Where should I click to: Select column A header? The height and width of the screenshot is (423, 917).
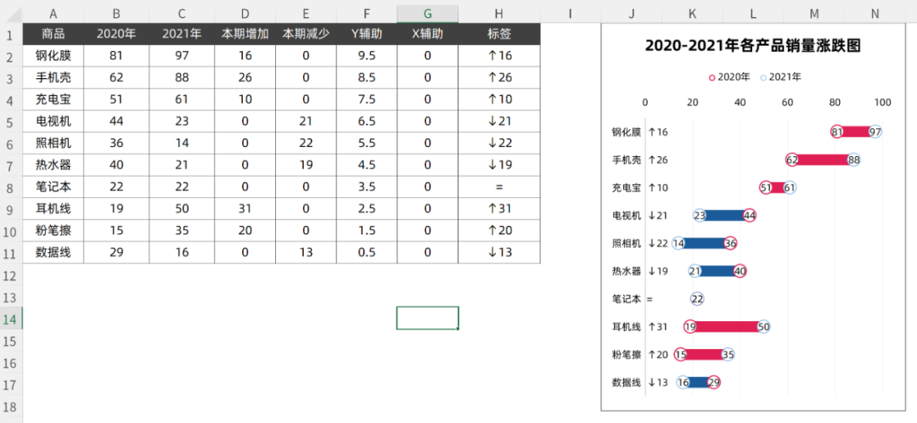point(53,13)
